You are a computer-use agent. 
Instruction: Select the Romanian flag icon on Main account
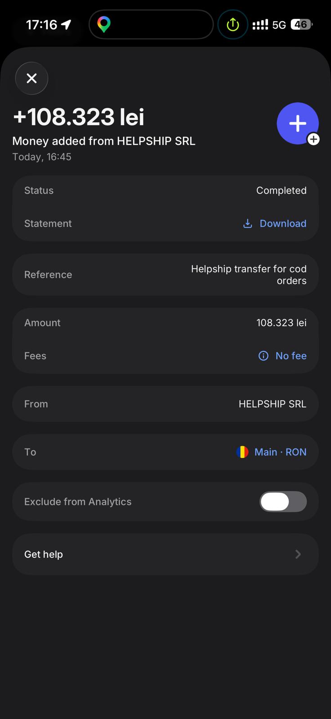[243, 452]
